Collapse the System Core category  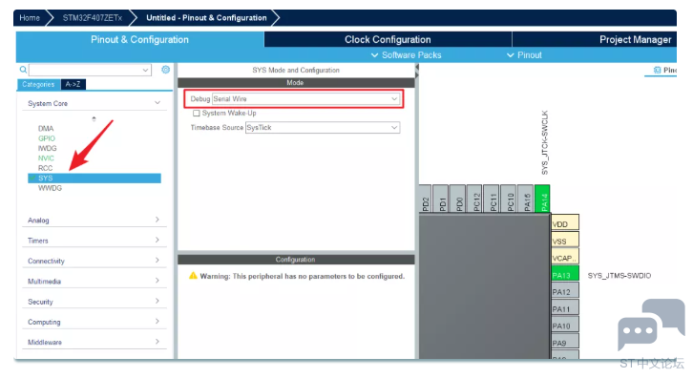click(157, 103)
